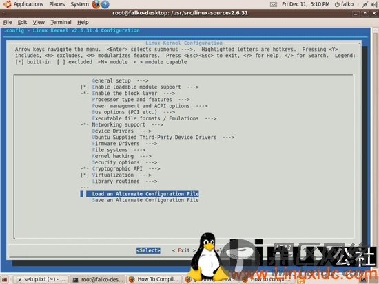Toggle Enable loadable module support checkbox
This screenshot has height=284, width=379.
[x=85, y=87]
